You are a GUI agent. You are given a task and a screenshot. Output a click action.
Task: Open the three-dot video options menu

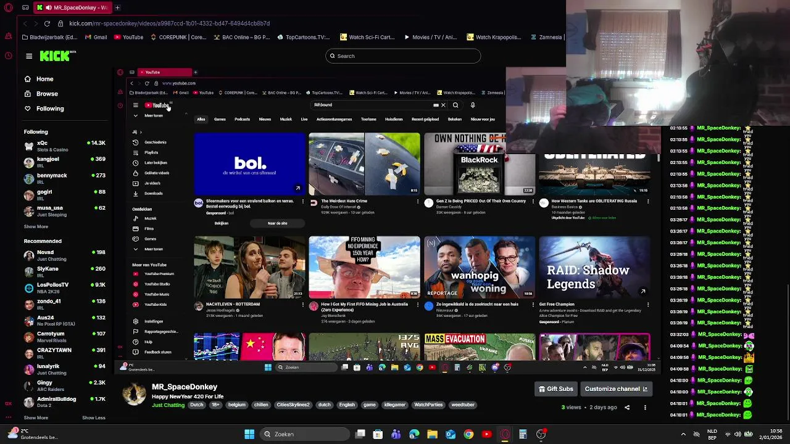click(645, 408)
